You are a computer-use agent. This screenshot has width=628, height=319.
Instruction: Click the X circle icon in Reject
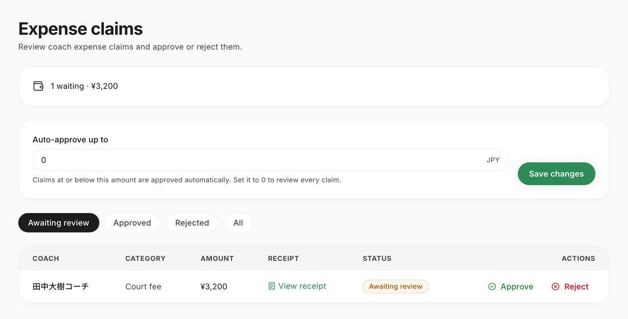point(555,287)
